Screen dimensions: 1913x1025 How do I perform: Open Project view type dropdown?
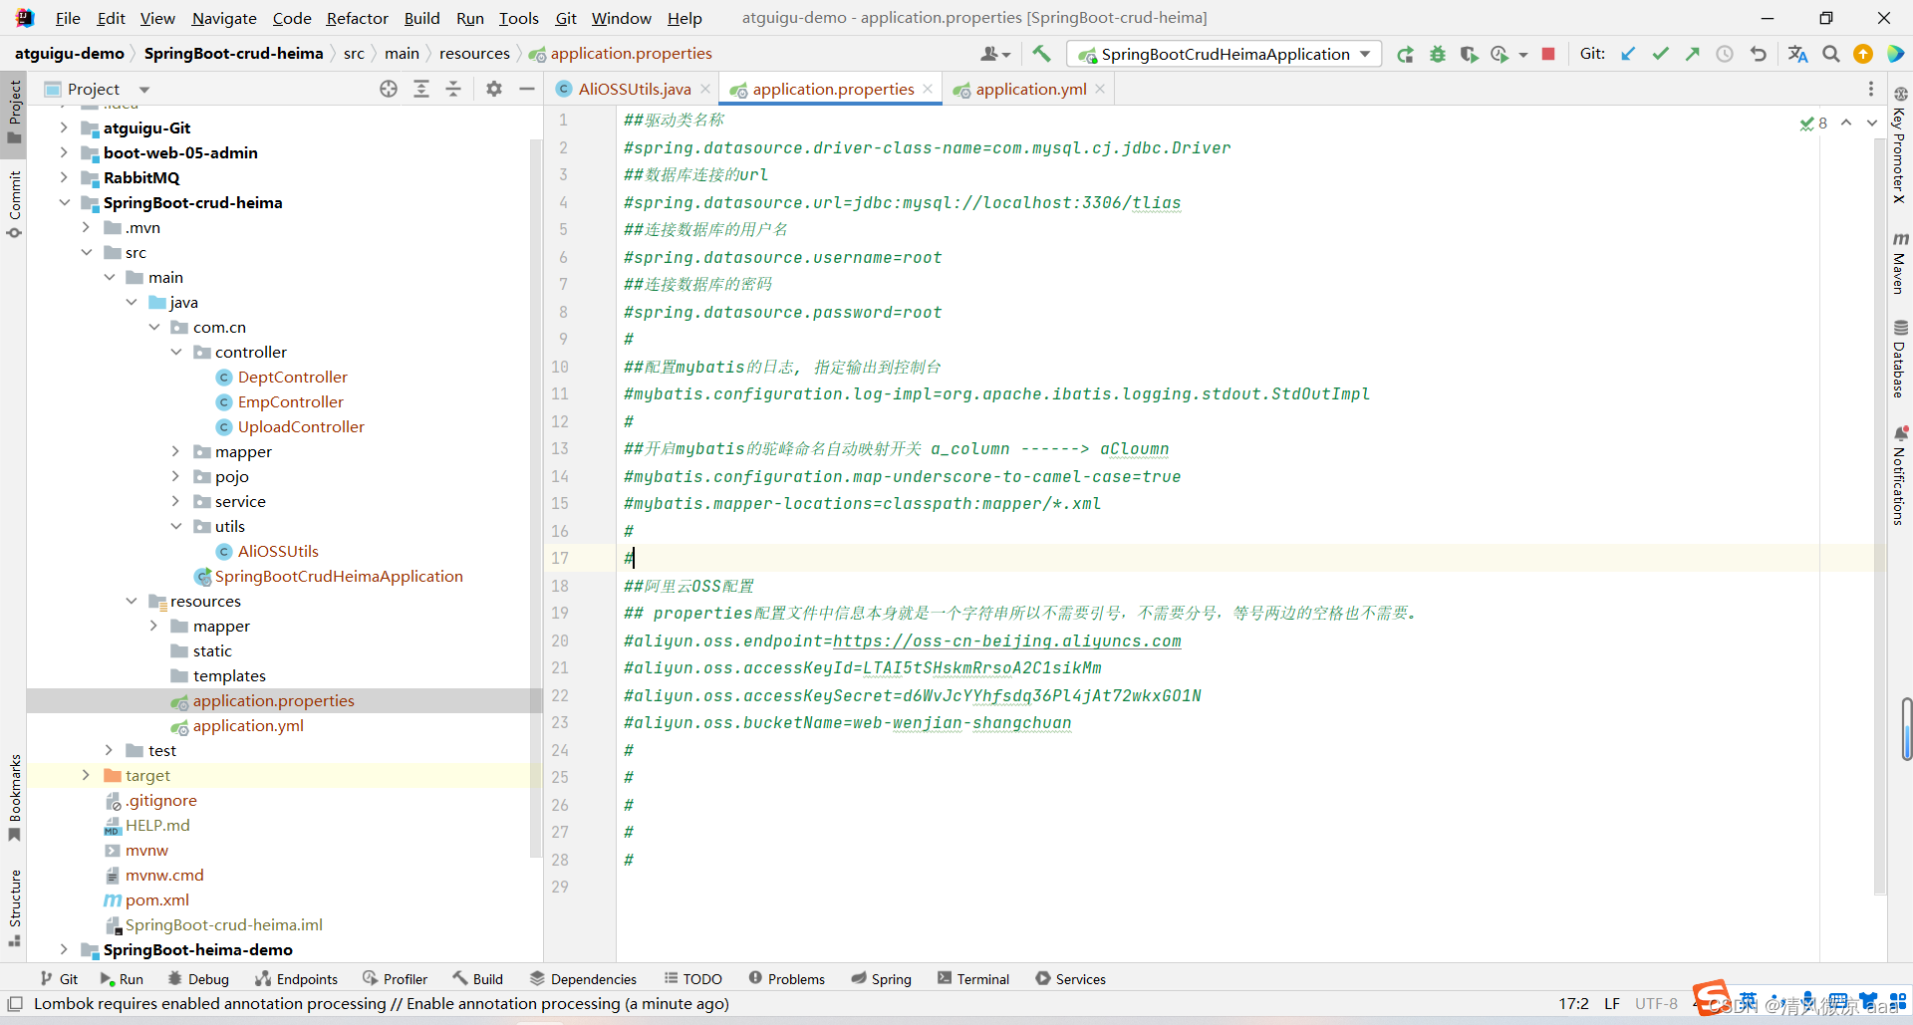pyautogui.click(x=144, y=90)
